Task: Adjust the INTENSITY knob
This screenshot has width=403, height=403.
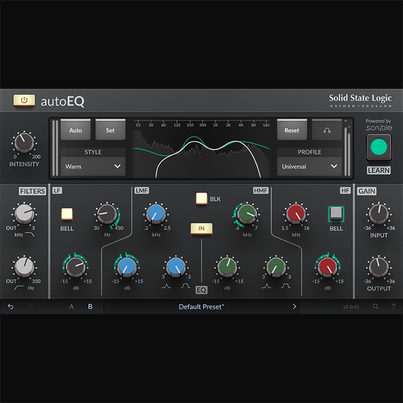Action: pos(24,143)
